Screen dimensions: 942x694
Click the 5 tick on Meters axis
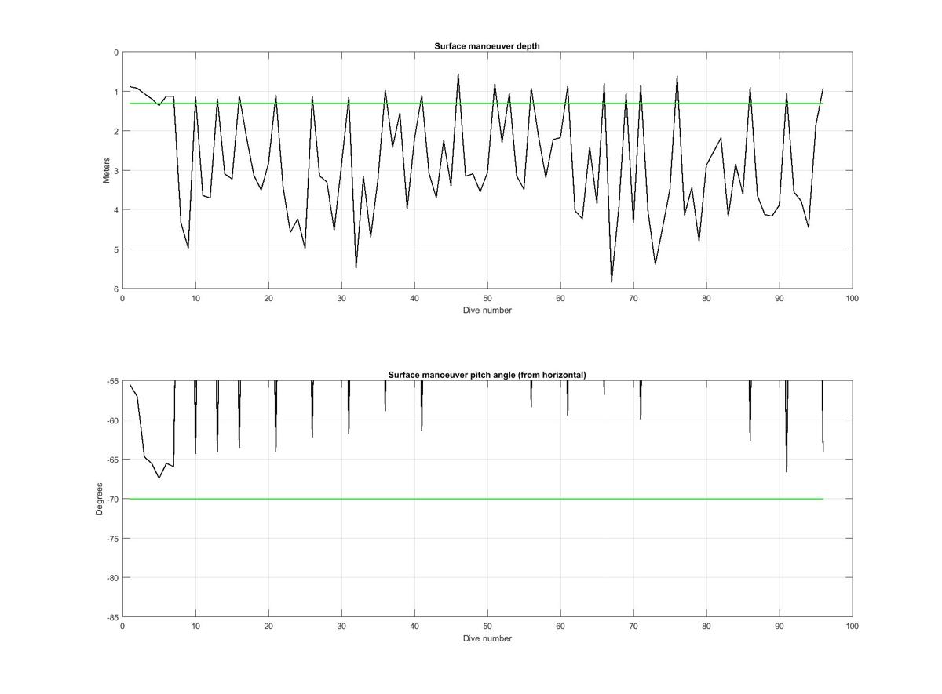pyautogui.click(x=116, y=249)
